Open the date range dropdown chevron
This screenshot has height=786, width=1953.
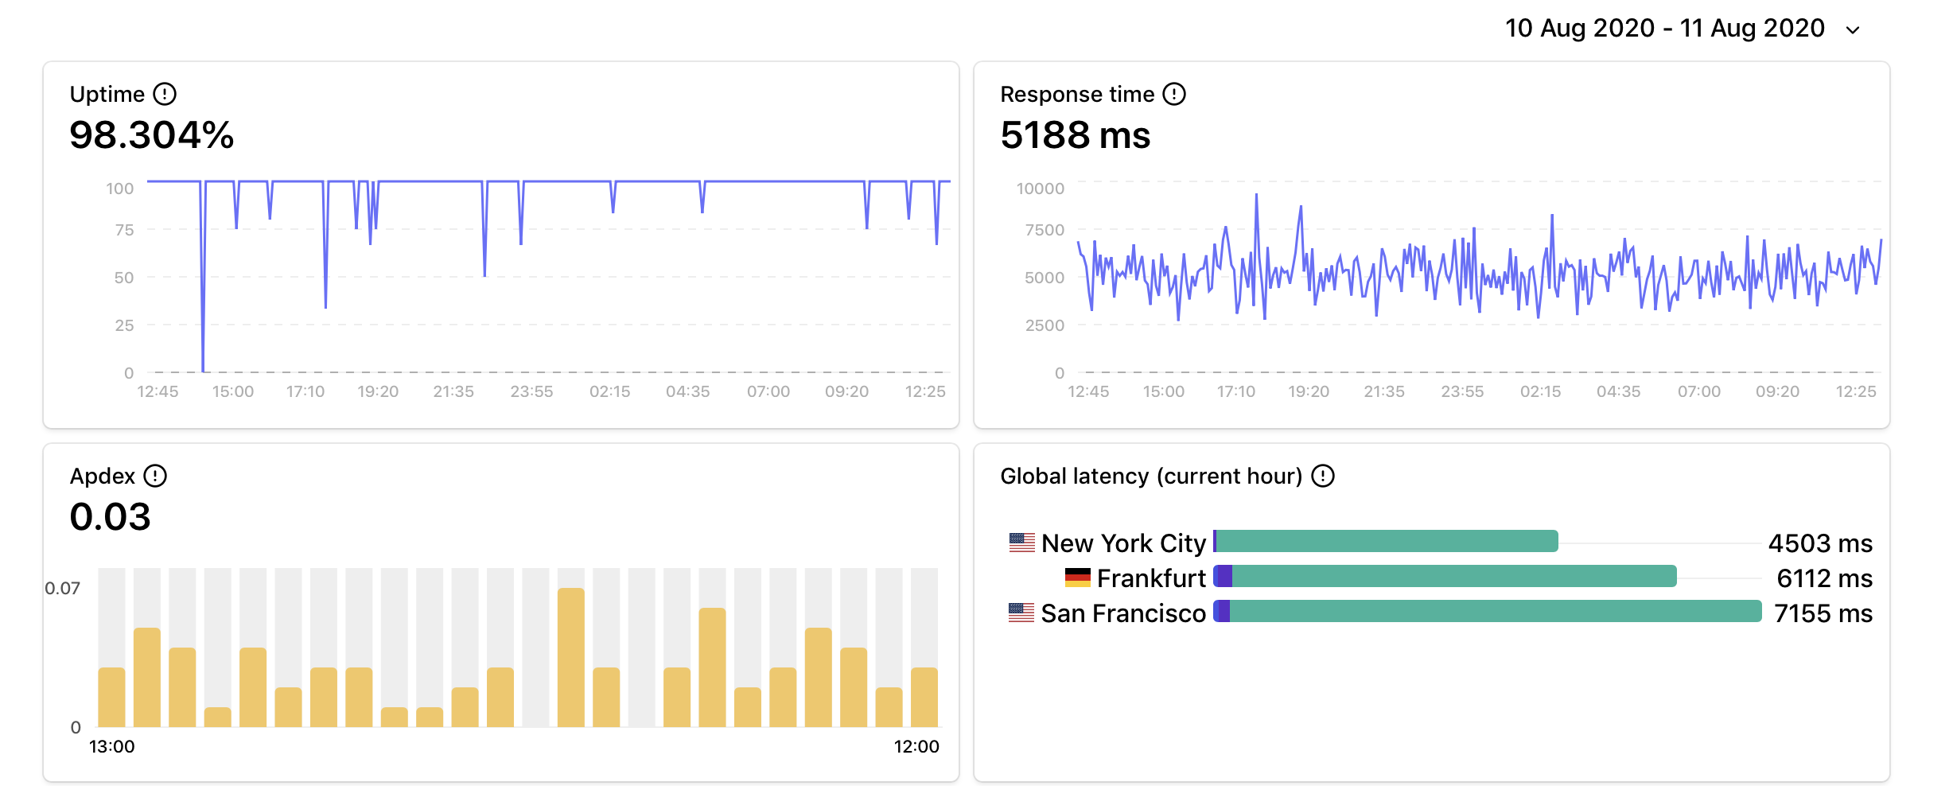(1853, 30)
